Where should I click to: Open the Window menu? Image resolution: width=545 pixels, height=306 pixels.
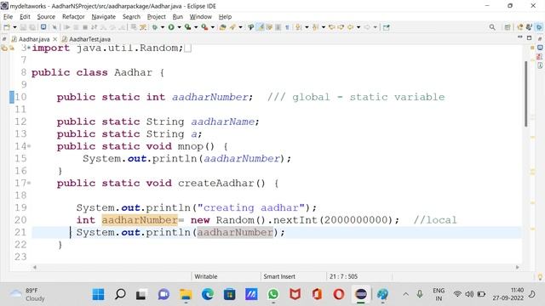pos(201,17)
